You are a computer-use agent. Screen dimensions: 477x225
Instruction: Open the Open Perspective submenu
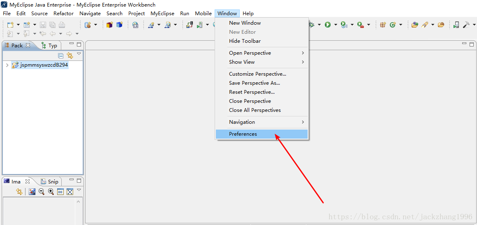[x=262, y=53]
